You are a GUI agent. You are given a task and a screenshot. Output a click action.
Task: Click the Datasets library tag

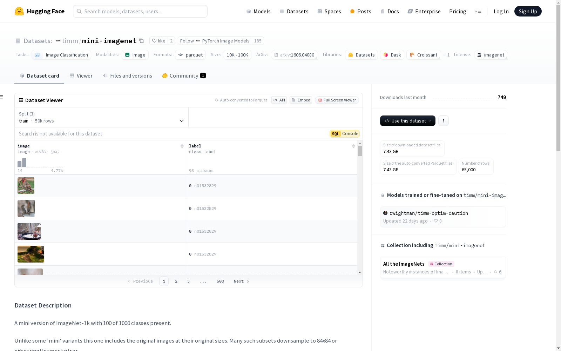[361, 55]
